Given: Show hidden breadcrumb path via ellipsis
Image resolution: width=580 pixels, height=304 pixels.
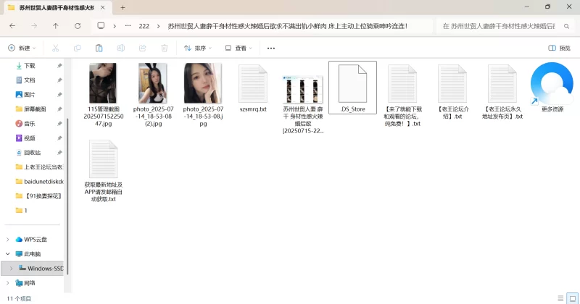Looking at the screenshot, I should click(x=128, y=26).
